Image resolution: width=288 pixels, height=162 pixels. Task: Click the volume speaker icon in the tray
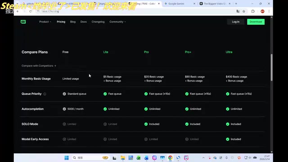pyautogui.click(x=250, y=158)
